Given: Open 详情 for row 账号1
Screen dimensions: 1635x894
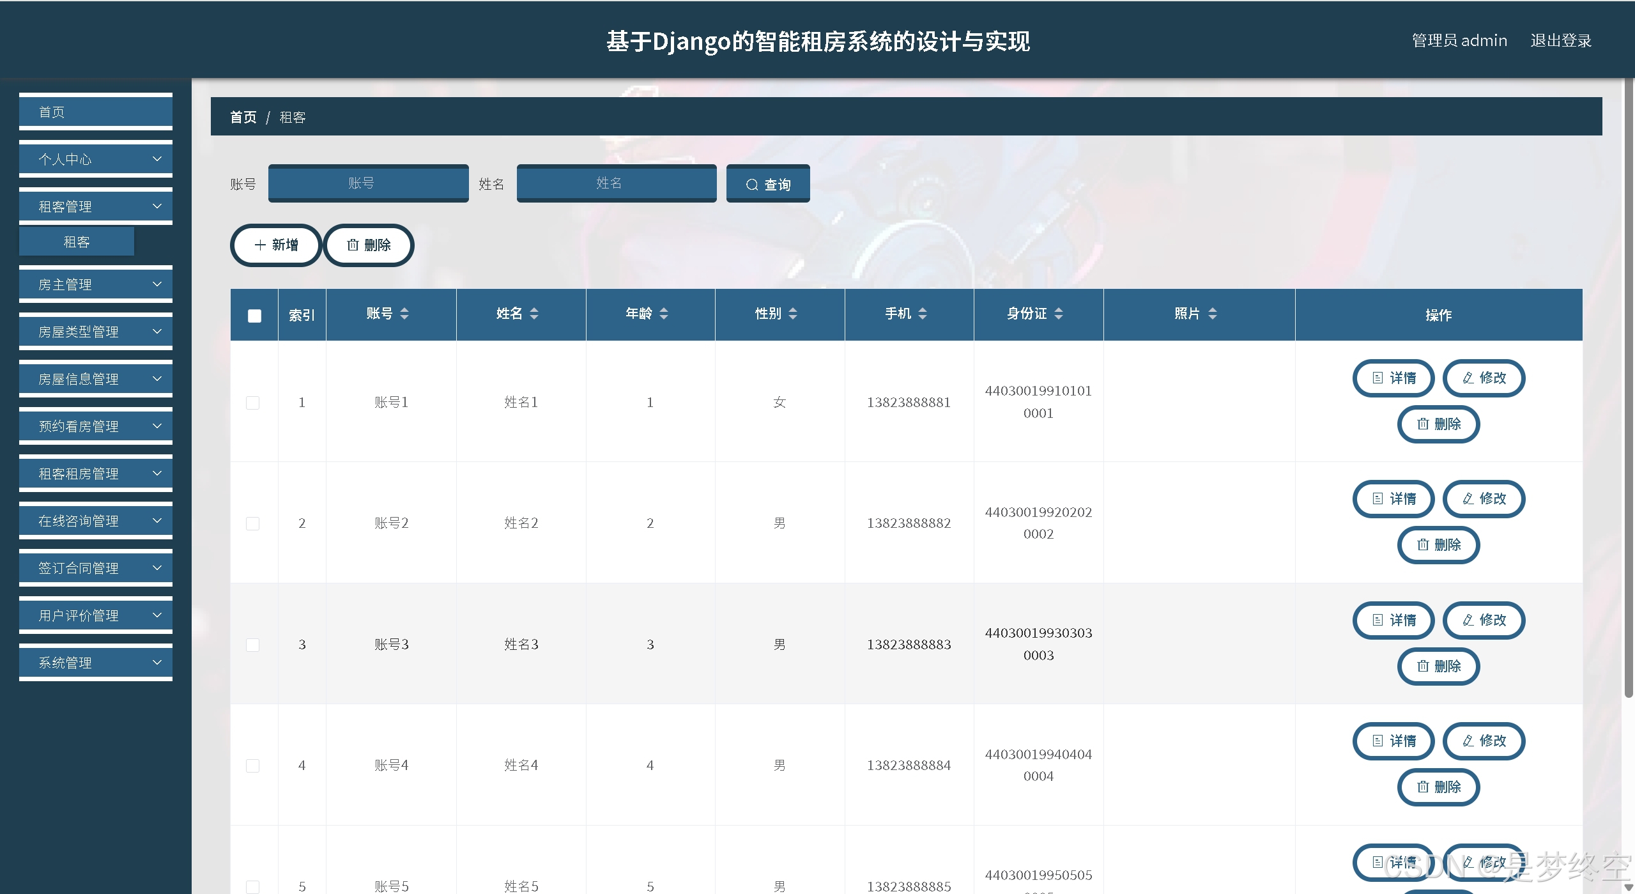Looking at the screenshot, I should 1393,378.
